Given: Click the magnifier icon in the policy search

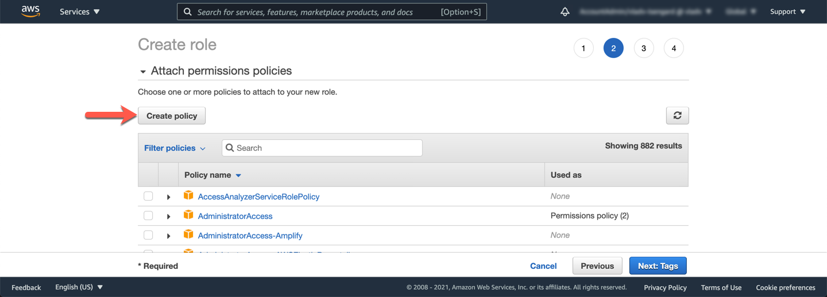Looking at the screenshot, I should pos(230,148).
